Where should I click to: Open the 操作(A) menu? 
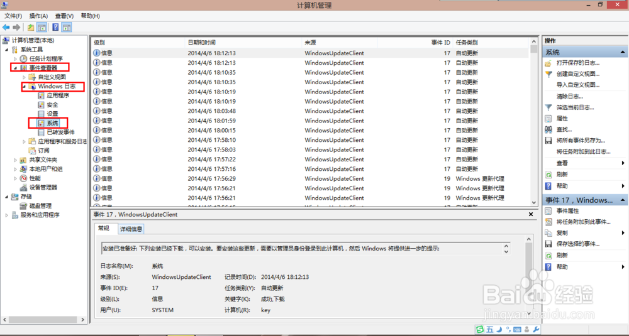pyautogui.click(x=38, y=16)
